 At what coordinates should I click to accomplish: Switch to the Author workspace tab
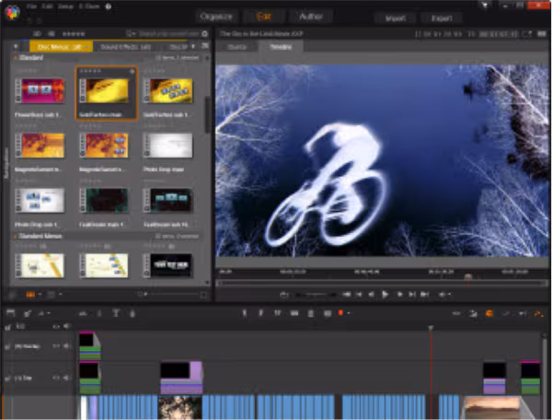click(311, 17)
